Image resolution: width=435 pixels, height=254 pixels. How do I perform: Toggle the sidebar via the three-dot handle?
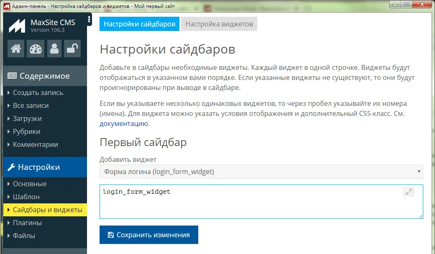tap(89, 19)
